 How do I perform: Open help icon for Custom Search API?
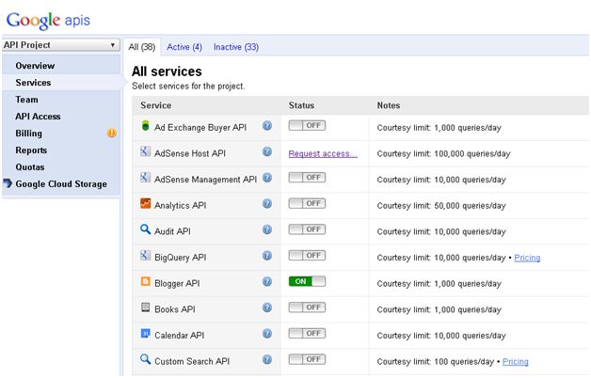tap(267, 359)
